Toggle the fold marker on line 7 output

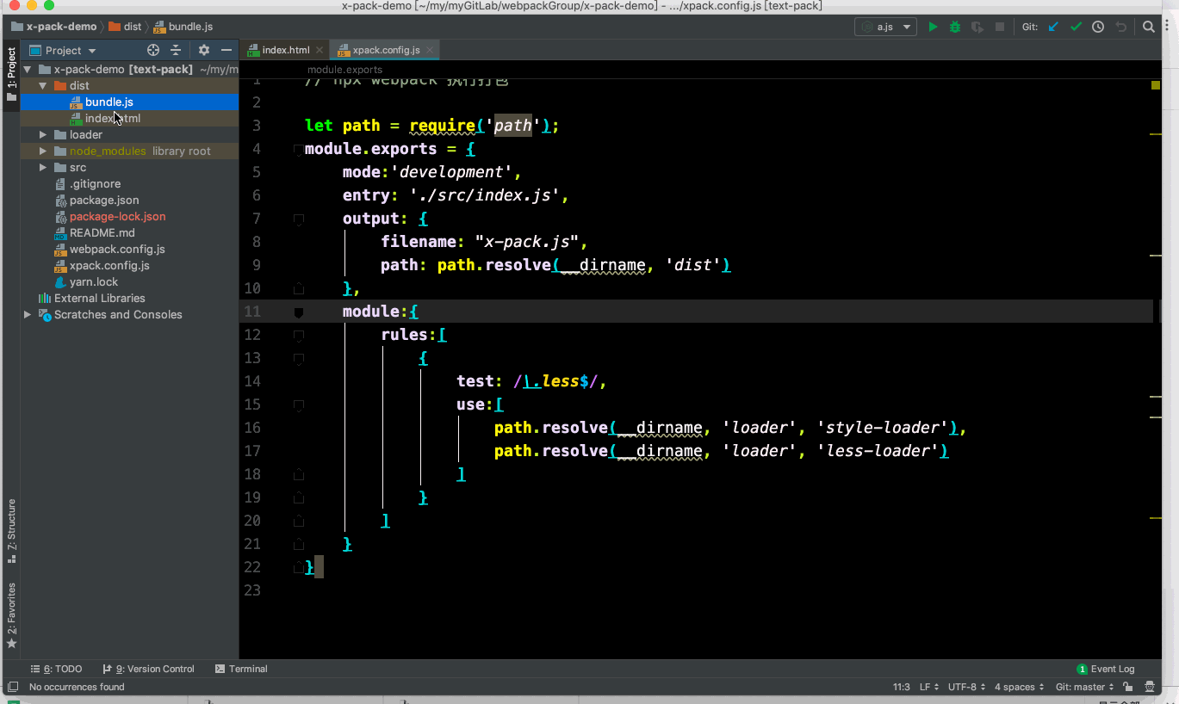(299, 219)
